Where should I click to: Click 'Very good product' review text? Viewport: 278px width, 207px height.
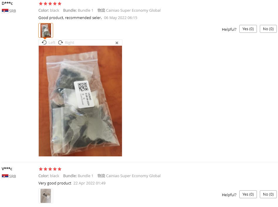click(55, 183)
